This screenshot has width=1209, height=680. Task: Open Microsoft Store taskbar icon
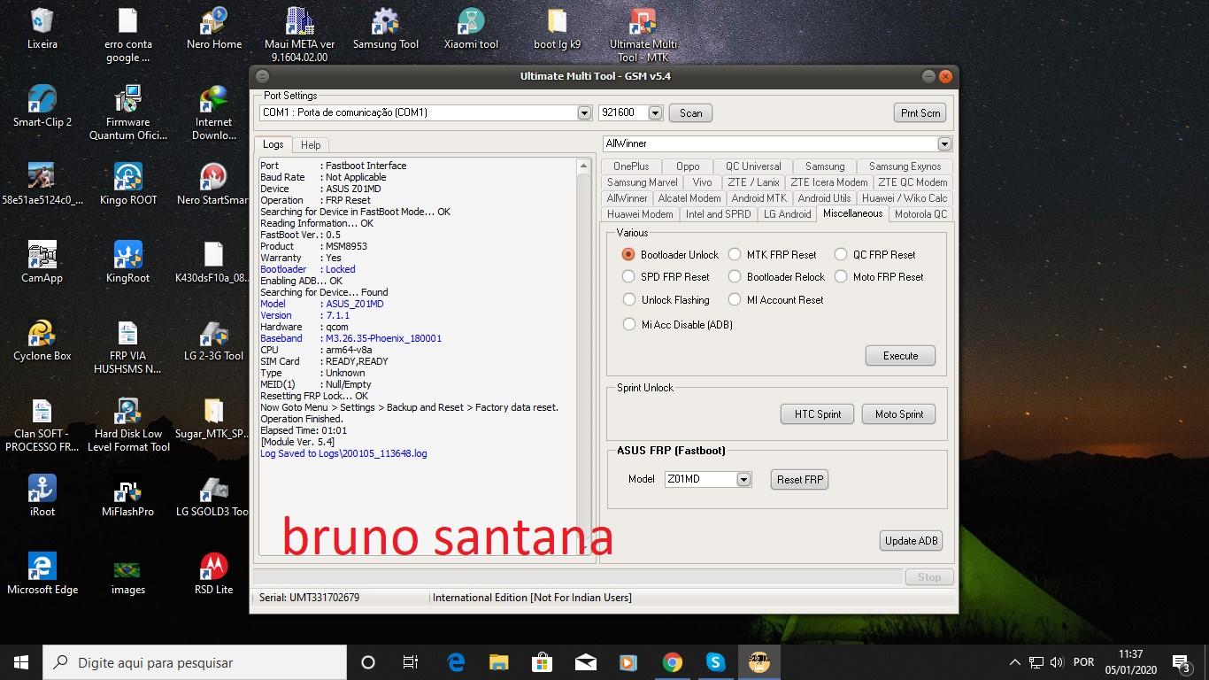coord(542,662)
